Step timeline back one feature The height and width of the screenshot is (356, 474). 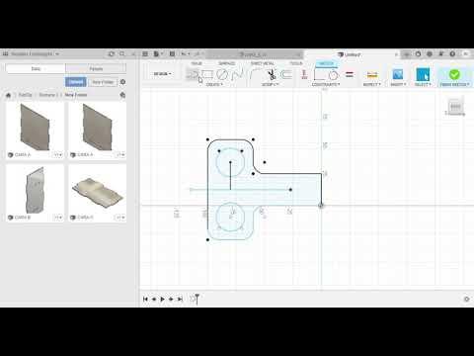point(154,299)
